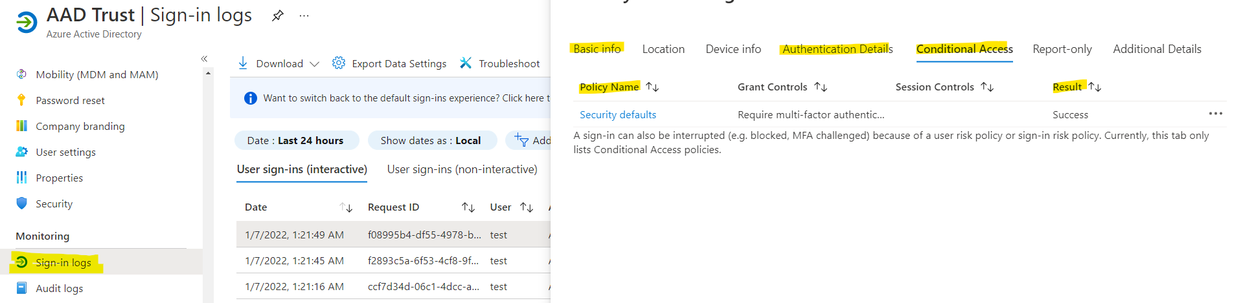Viewport: 1243px width, 303px height.
Task: Sort policies by Result column arrows
Action: click(1095, 87)
